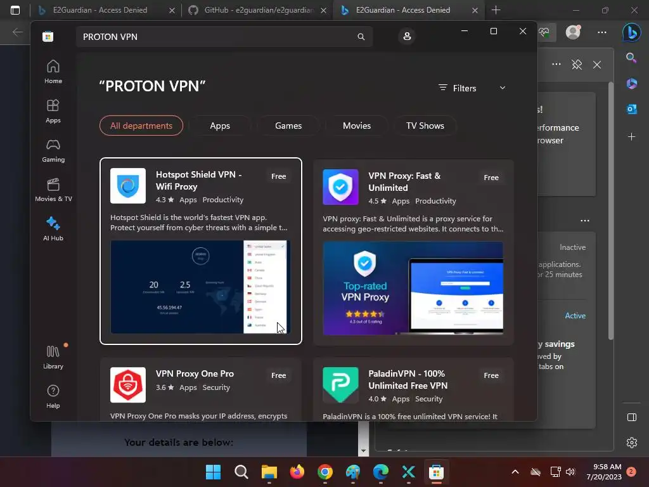
Task: Launch Google Chrome from taskbar
Action: [x=325, y=472]
